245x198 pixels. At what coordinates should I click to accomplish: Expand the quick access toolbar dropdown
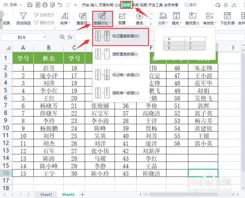pos(75,5)
